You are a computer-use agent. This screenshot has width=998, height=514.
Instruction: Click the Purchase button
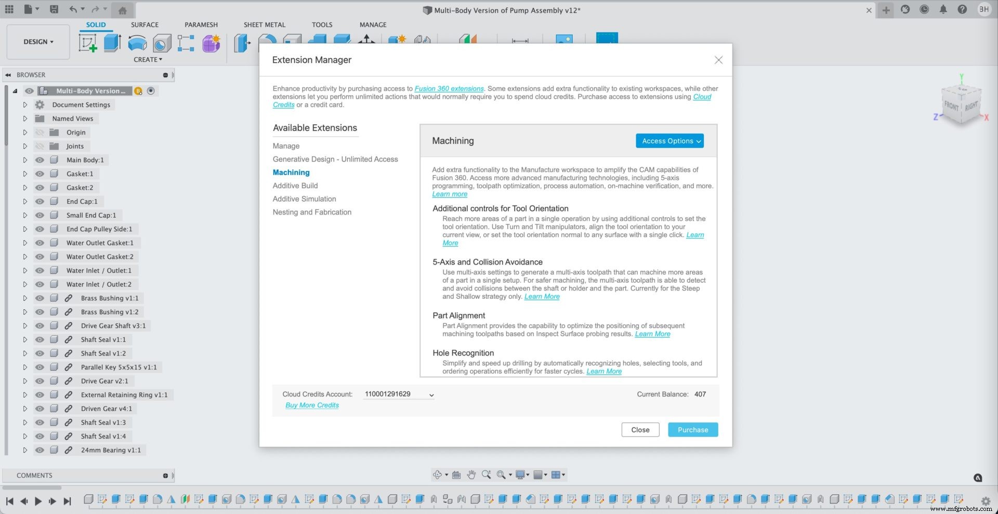692,430
